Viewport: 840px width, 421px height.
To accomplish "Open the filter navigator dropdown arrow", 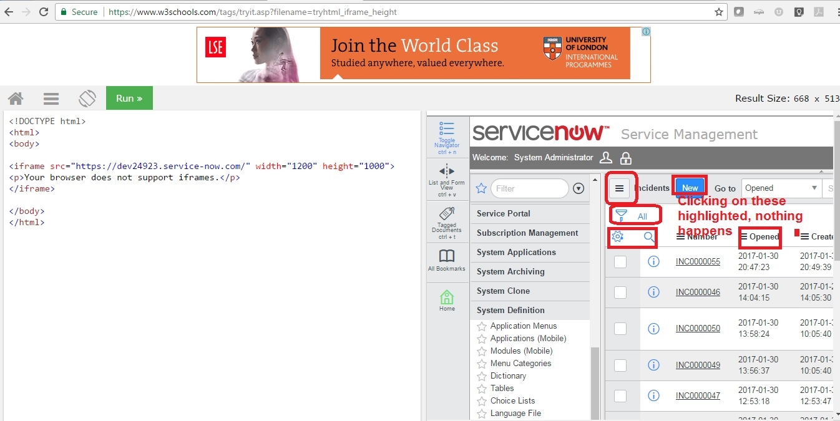I will [x=578, y=188].
